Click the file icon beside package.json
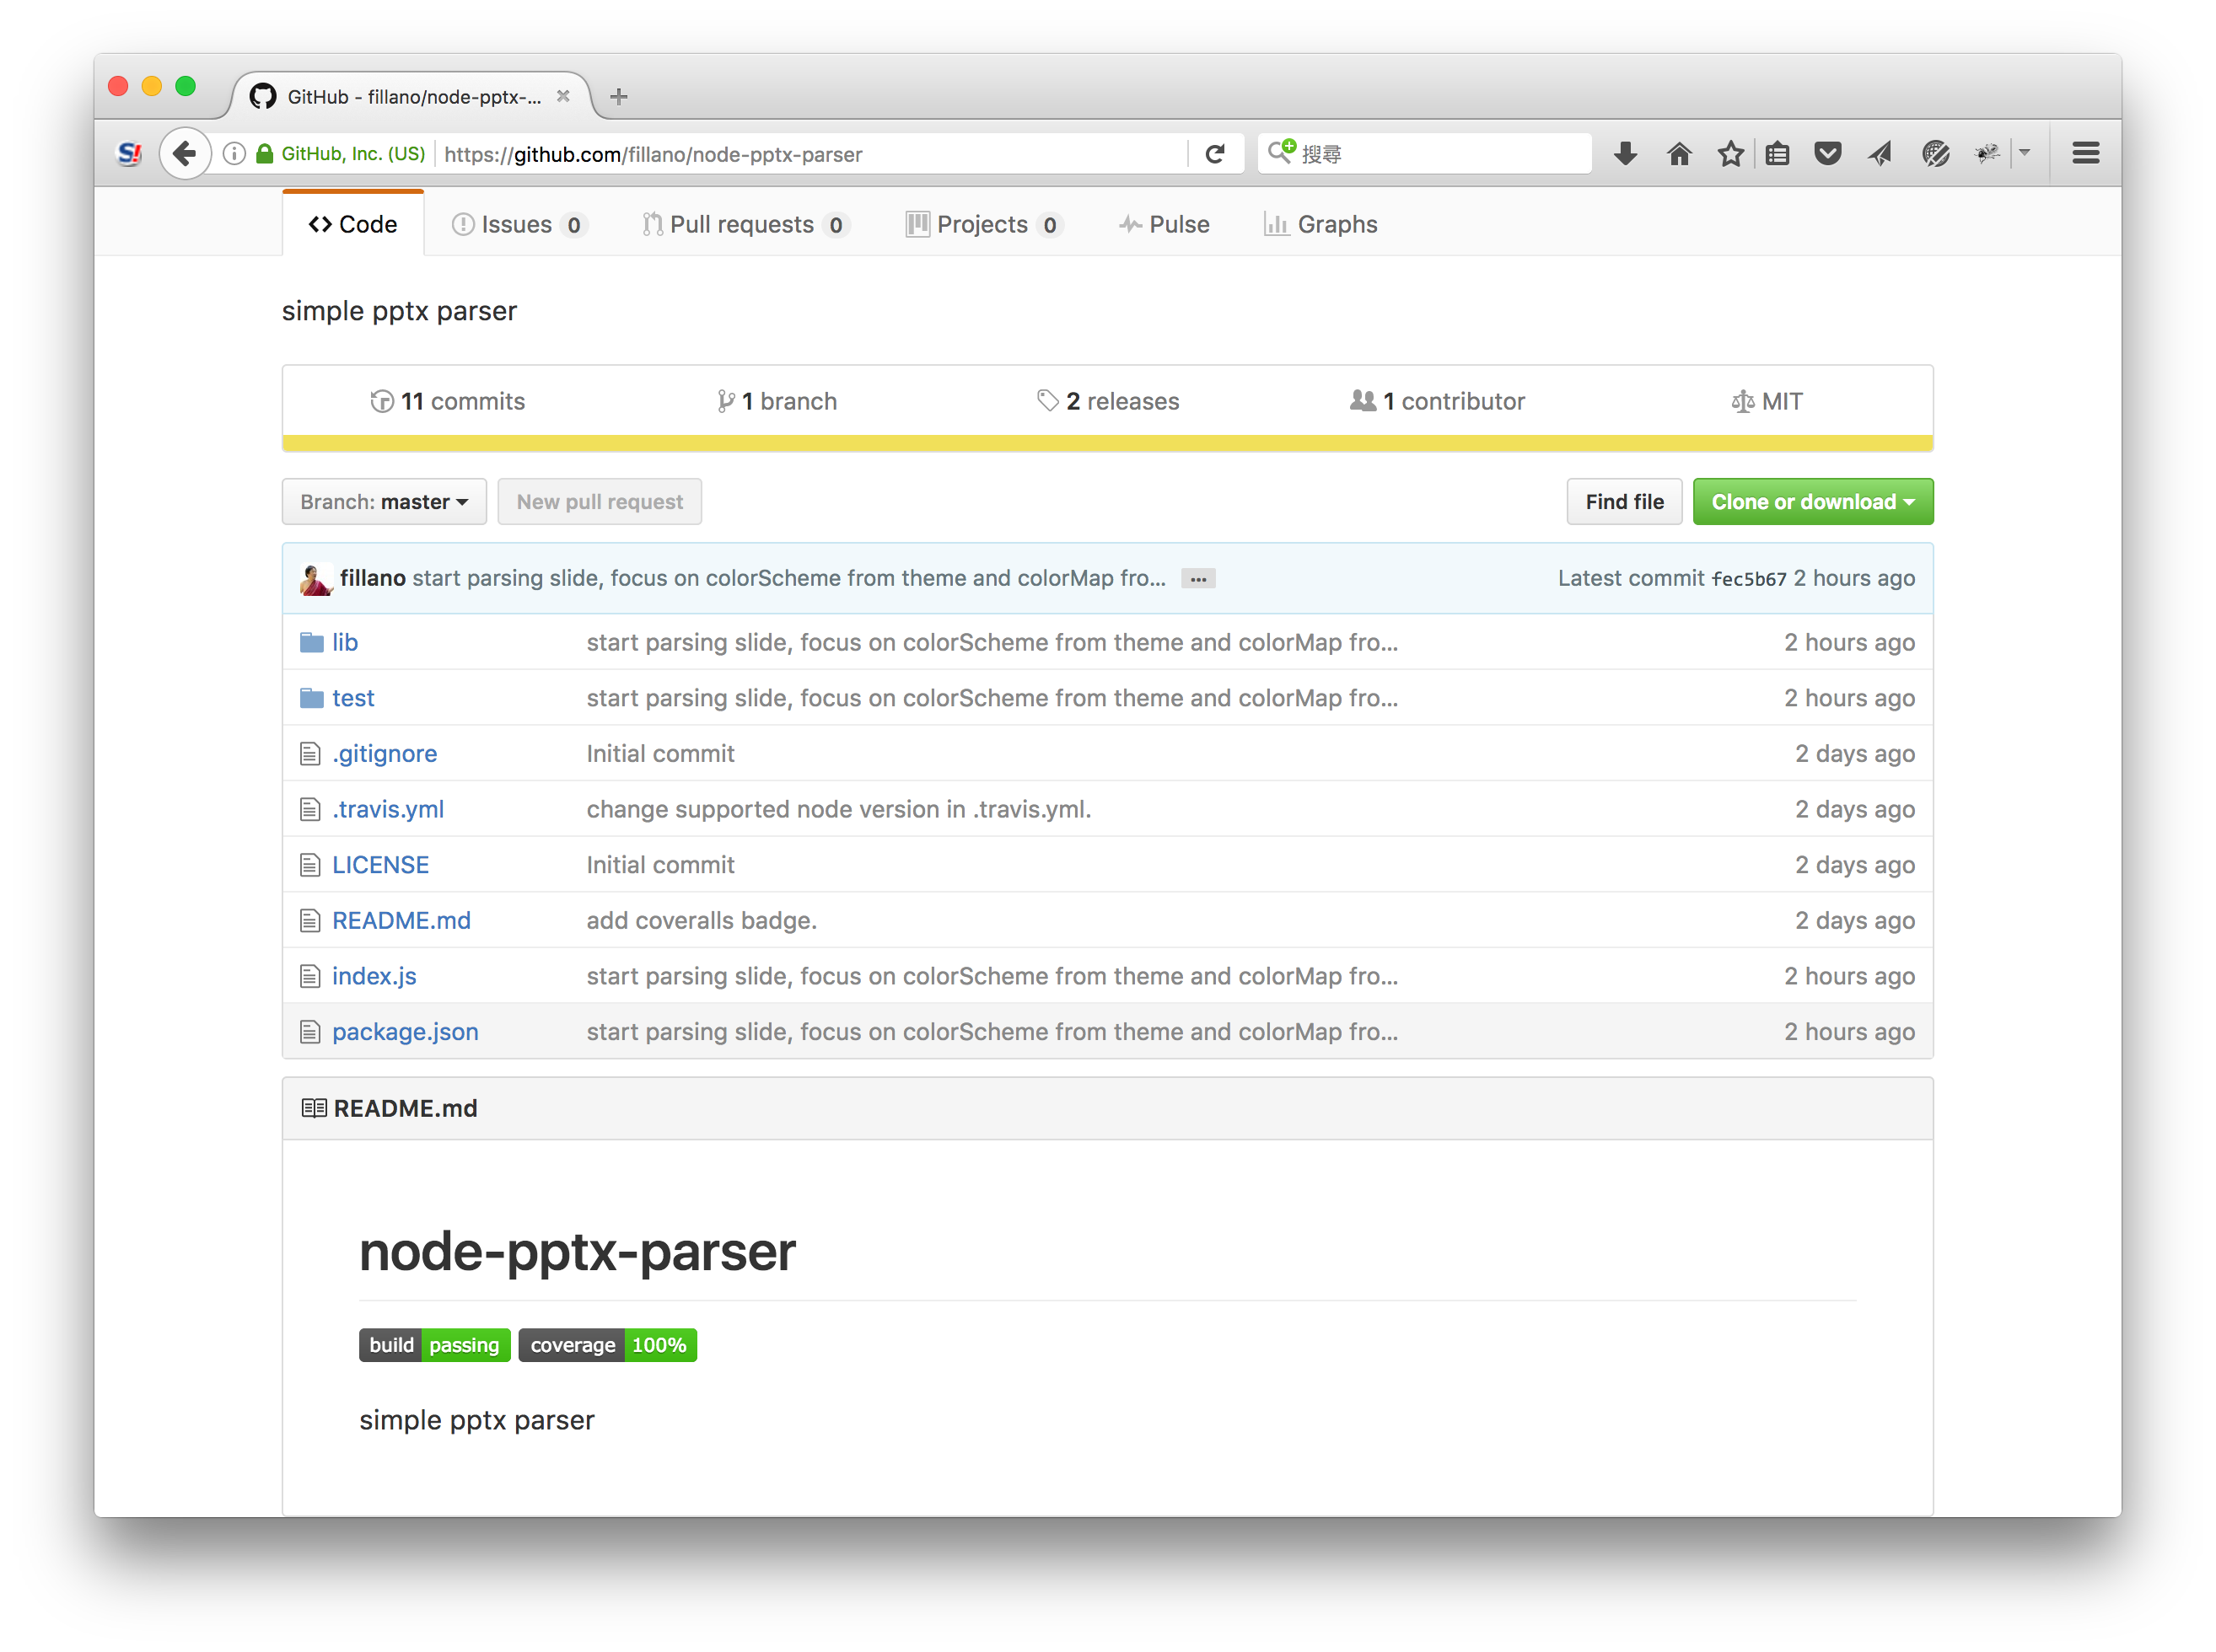 (x=310, y=1031)
